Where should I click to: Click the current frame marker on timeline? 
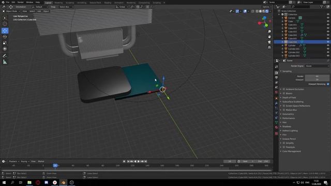tap(55, 165)
